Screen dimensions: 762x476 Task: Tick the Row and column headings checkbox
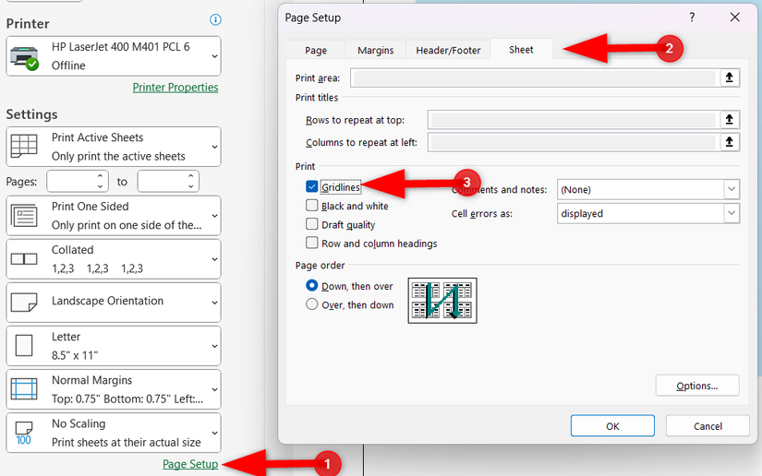pyautogui.click(x=312, y=244)
